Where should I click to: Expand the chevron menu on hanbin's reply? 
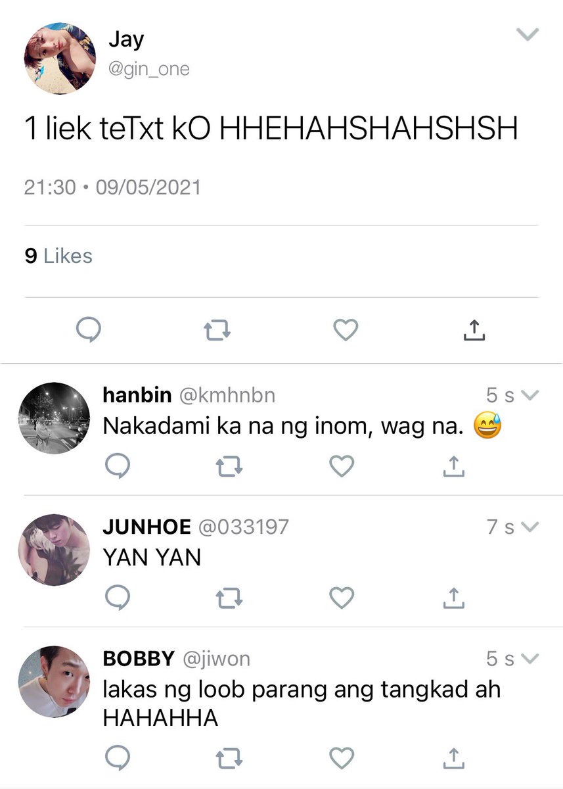click(x=529, y=395)
